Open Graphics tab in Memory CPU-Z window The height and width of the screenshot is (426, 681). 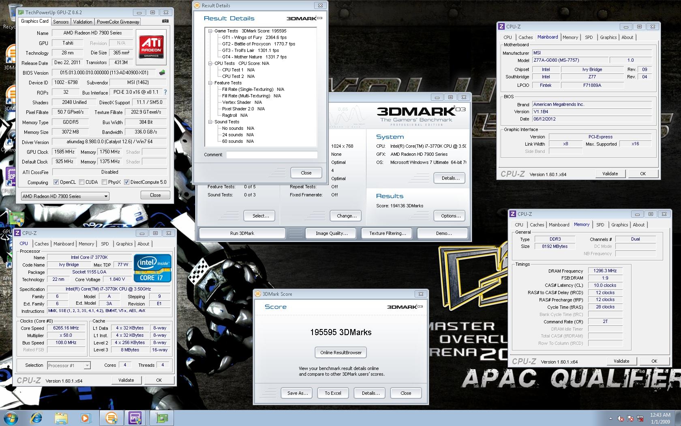pyautogui.click(x=619, y=225)
